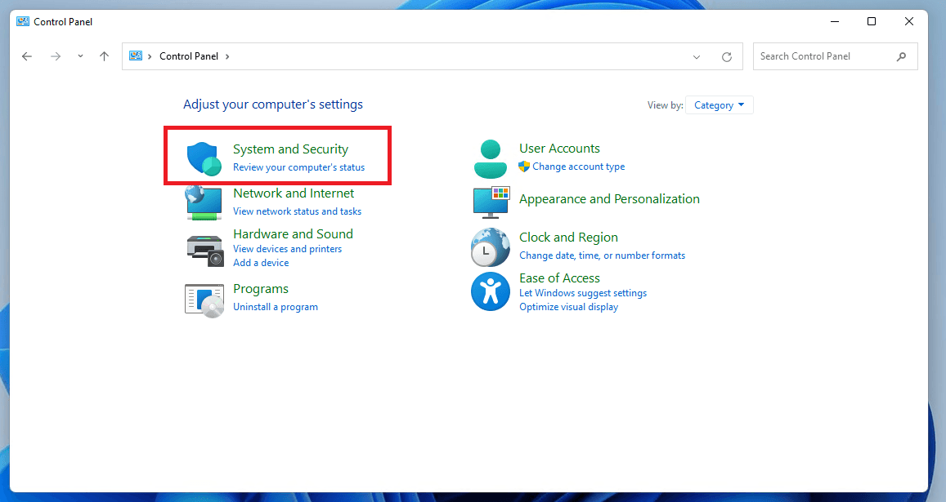Click Review your computer's status
The height and width of the screenshot is (502, 946).
[x=298, y=167]
